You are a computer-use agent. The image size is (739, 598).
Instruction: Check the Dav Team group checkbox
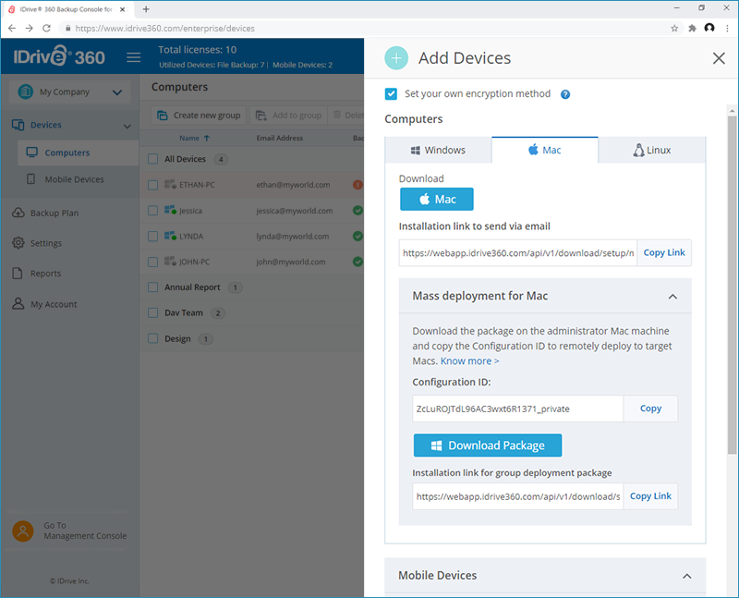click(152, 312)
